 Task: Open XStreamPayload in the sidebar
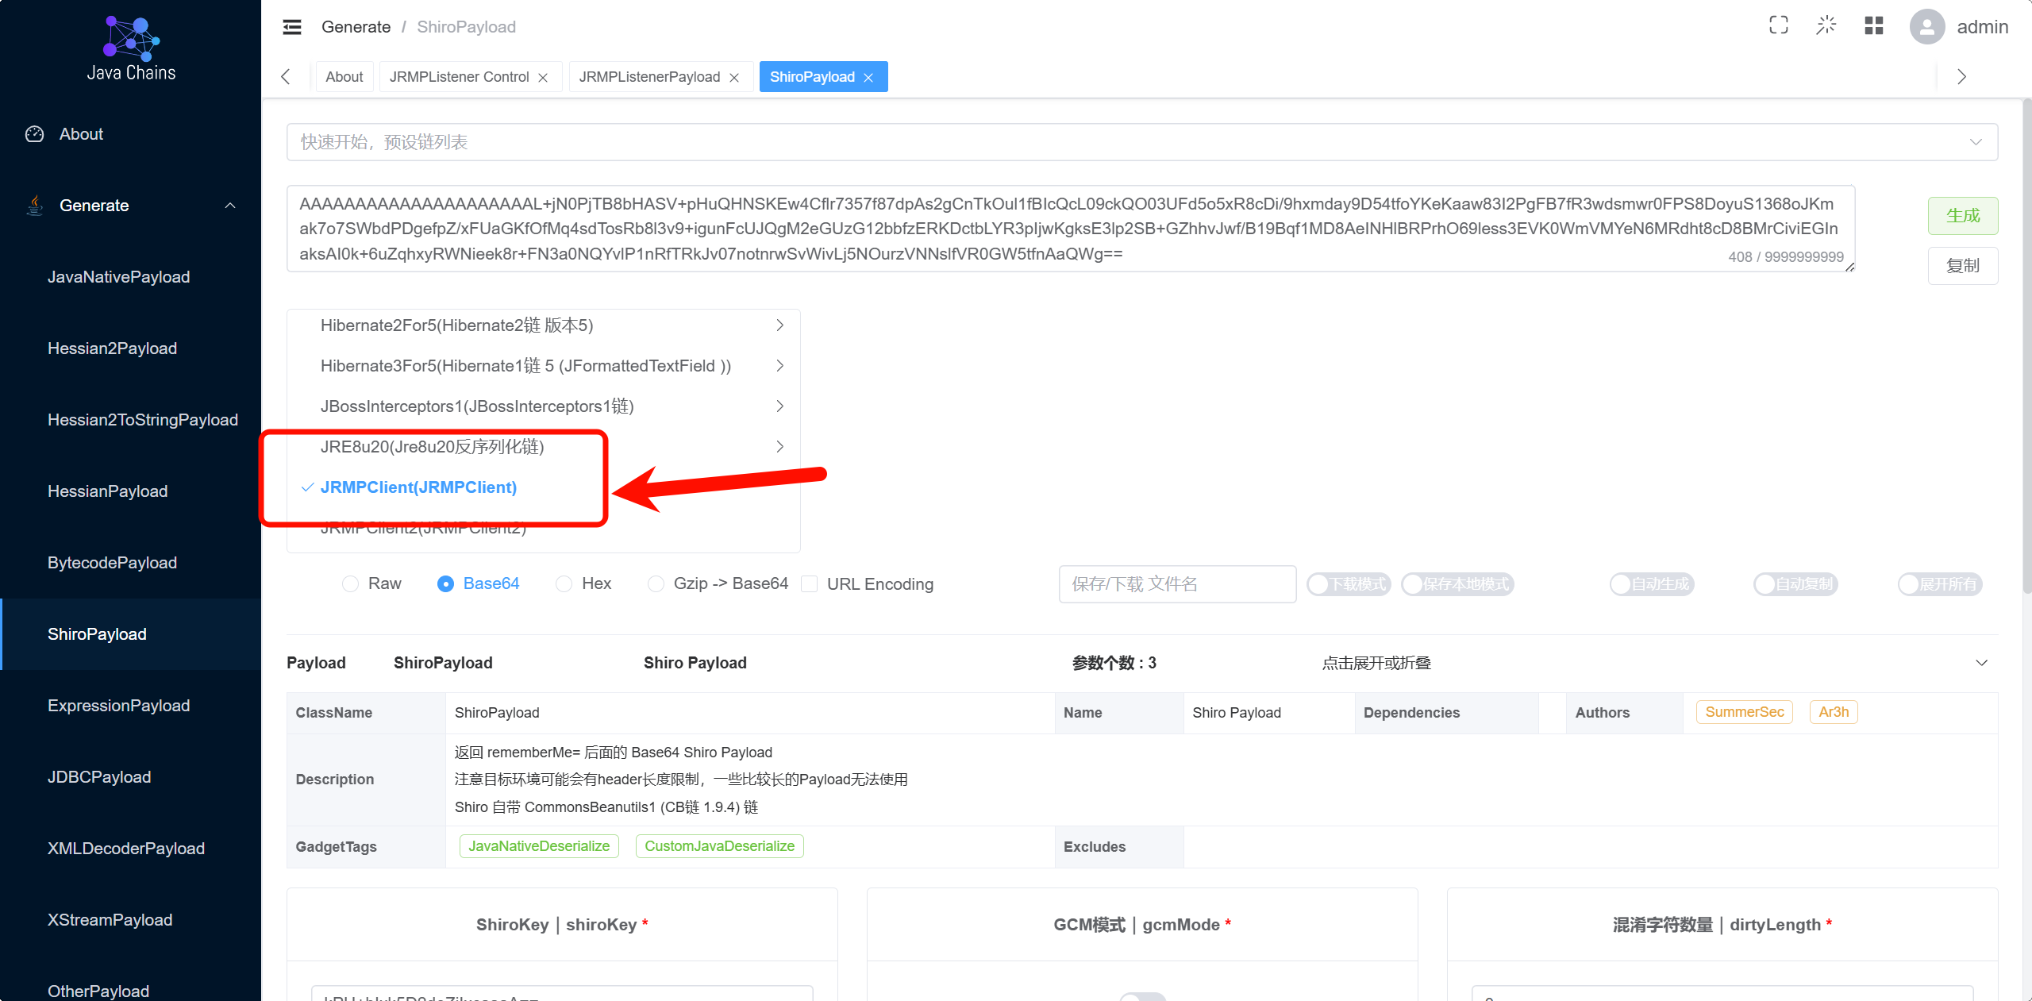pyautogui.click(x=110, y=920)
